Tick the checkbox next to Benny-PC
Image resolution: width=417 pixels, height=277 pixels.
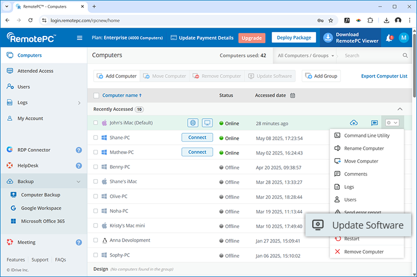click(x=96, y=167)
